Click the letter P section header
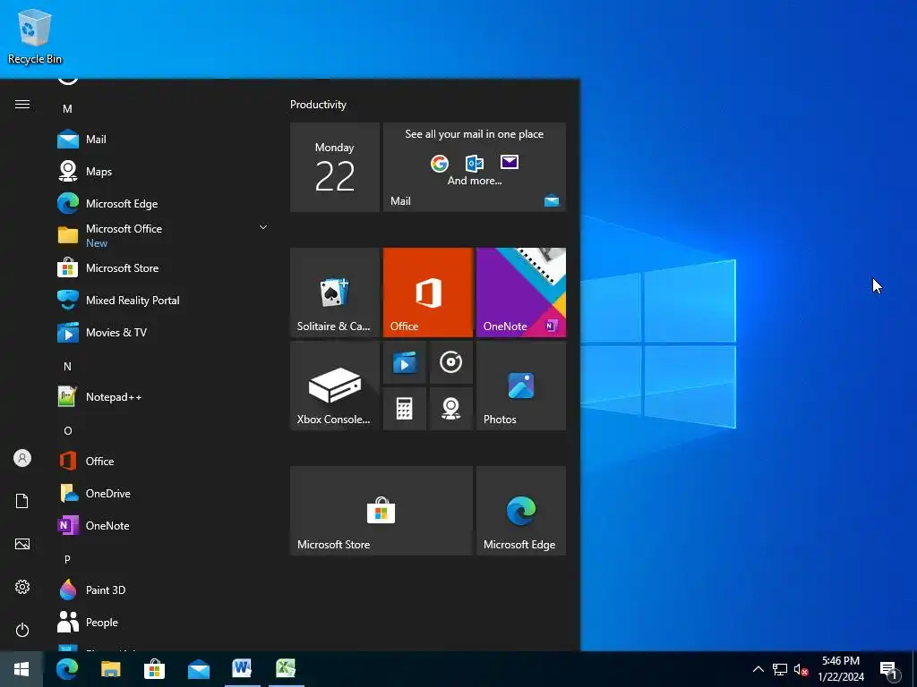Screen dimensions: 917x687 point(67,560)
